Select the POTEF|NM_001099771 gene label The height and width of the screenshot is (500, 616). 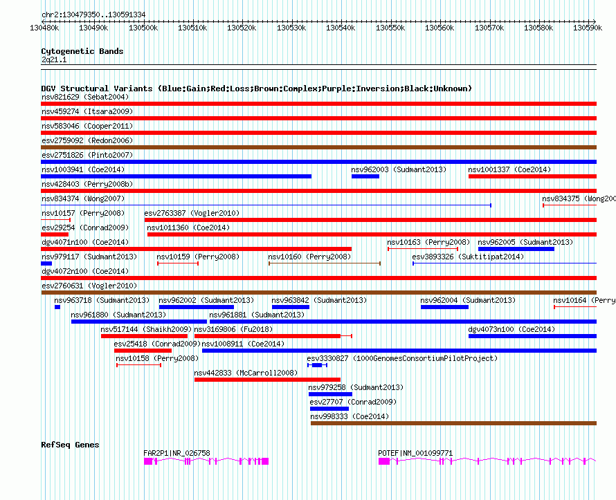(x=415, y=453)
